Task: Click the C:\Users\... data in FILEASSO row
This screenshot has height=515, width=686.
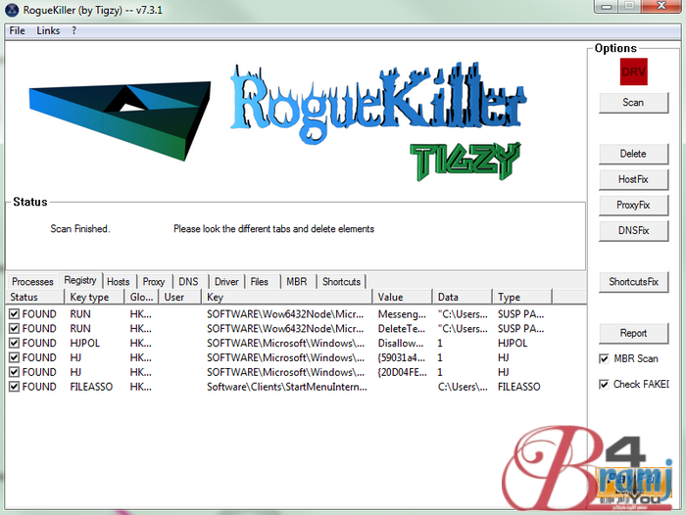Action: (x=463, y=387)
